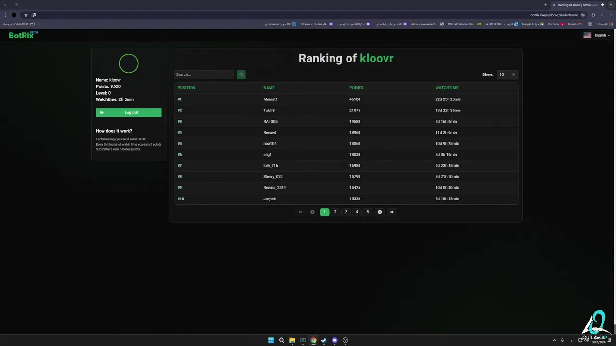This screenshot has width=616, height=346.
Task: Click the name lolie_f16 in the table
Action: click(270, 166)
